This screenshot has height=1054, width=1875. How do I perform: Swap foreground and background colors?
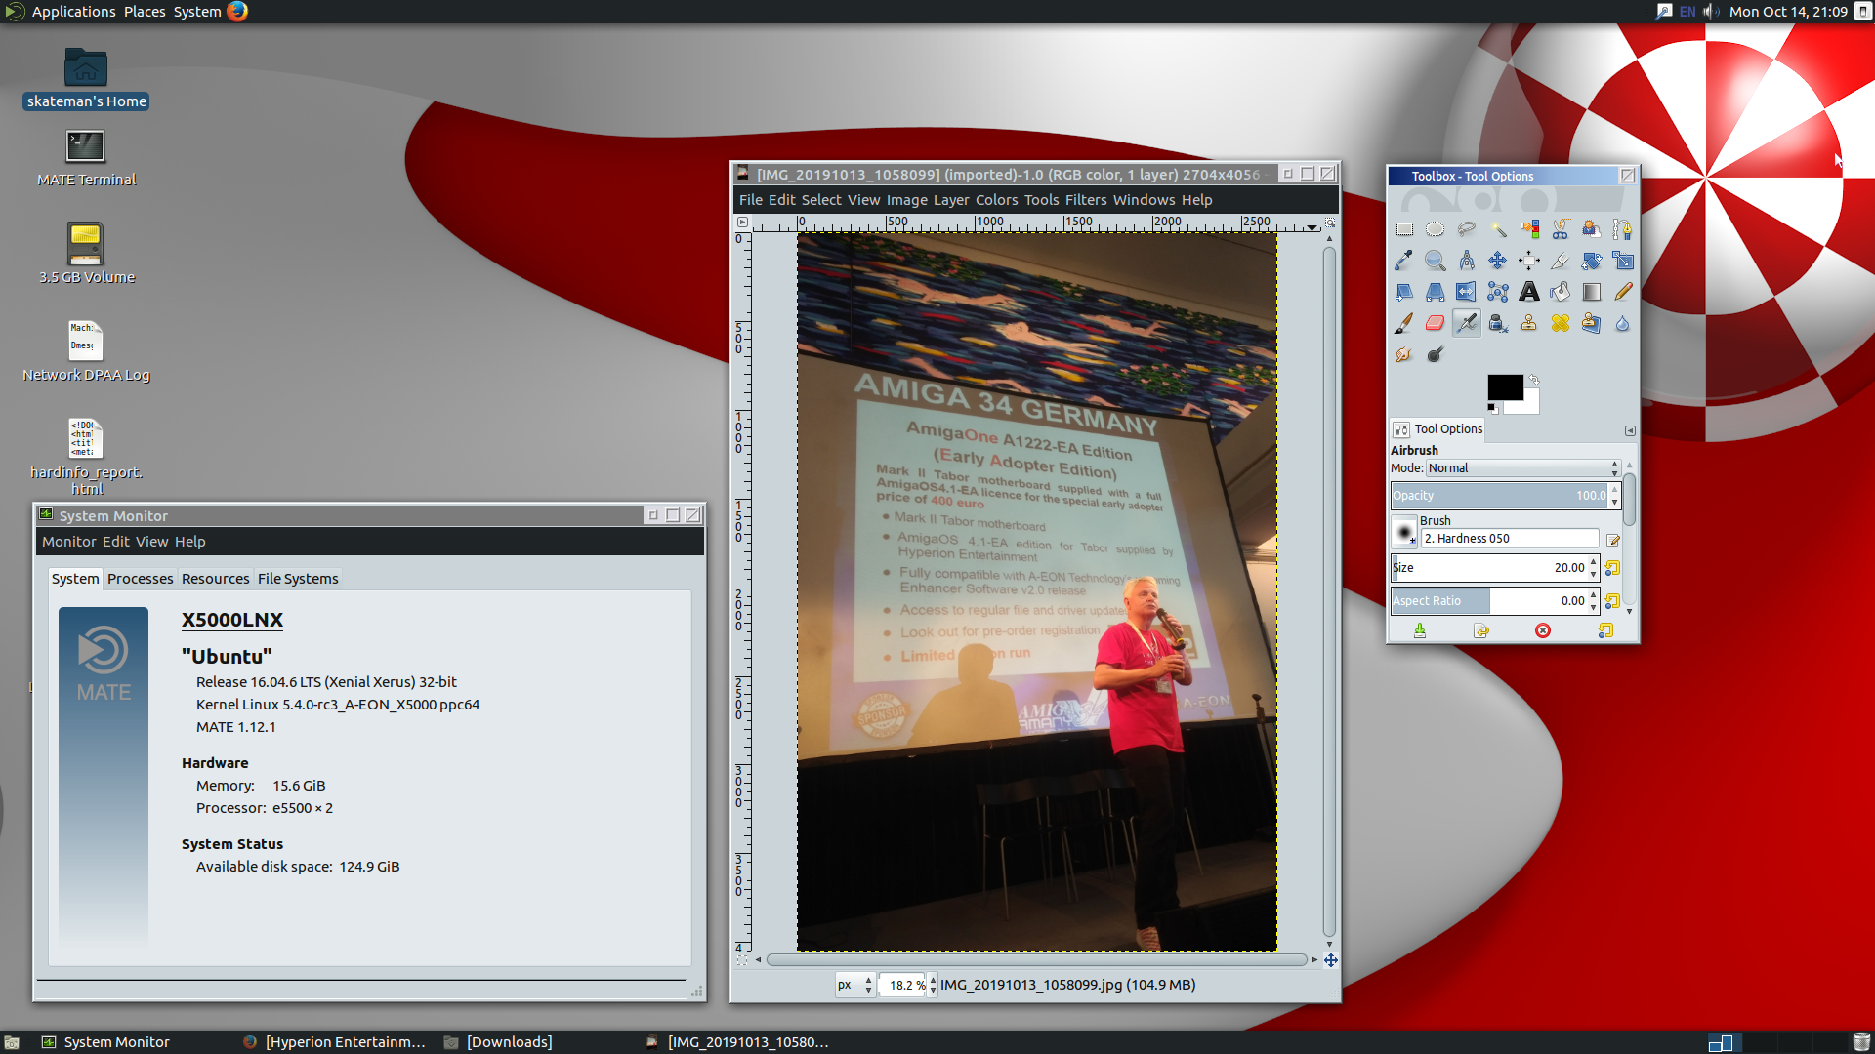coord(1534,380)
